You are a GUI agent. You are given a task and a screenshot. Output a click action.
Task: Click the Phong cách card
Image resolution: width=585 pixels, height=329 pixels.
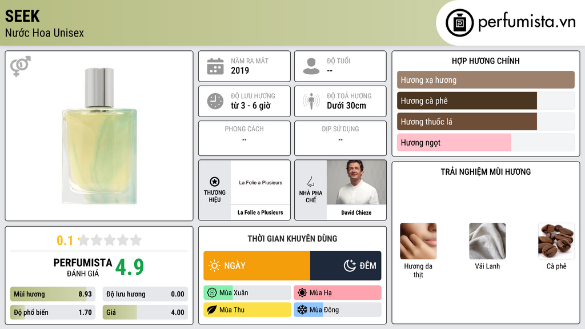point(245,138)
